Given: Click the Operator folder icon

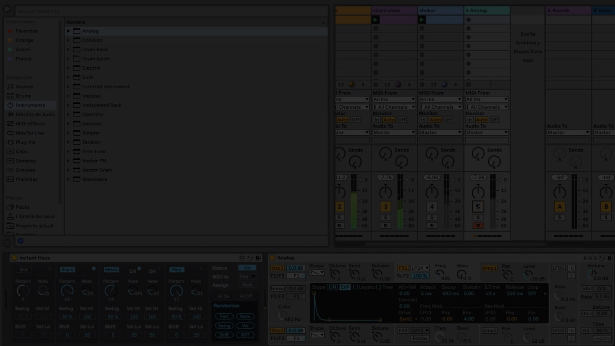Looking at the screenshot, I should click(76, 114).
